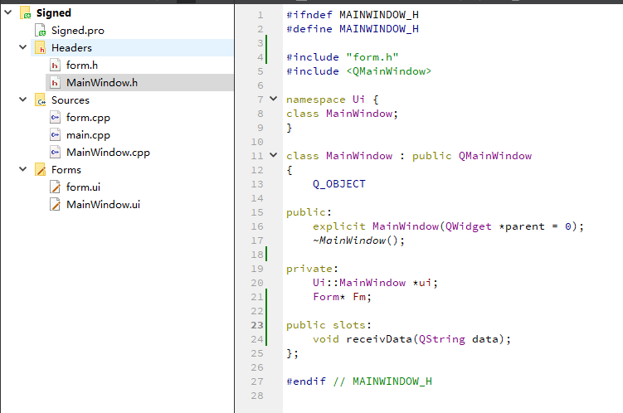
Task: Click the receivData function name
Action: point(379,339)
